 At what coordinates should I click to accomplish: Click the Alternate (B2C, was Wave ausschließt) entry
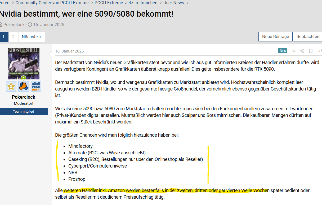pos(107,153)
